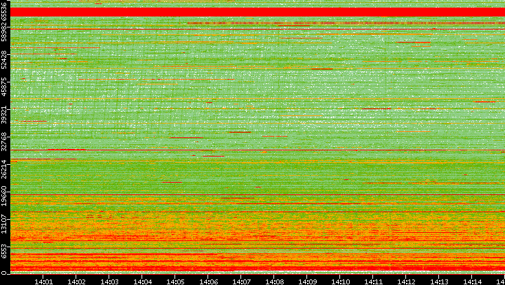The image size is (505, 285).
Task: Pick the 14:06 time label
Action: click(208, 282)
